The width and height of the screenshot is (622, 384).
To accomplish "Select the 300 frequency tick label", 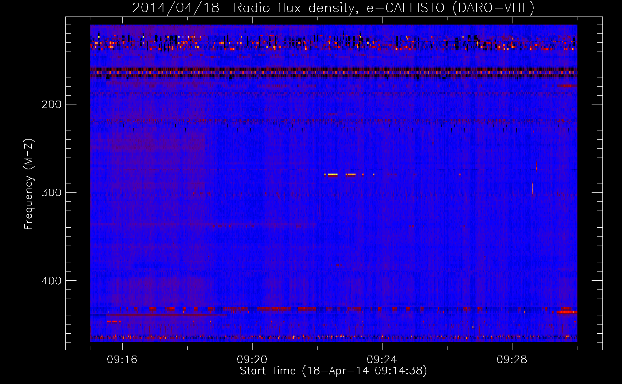I will coord(51,192).
